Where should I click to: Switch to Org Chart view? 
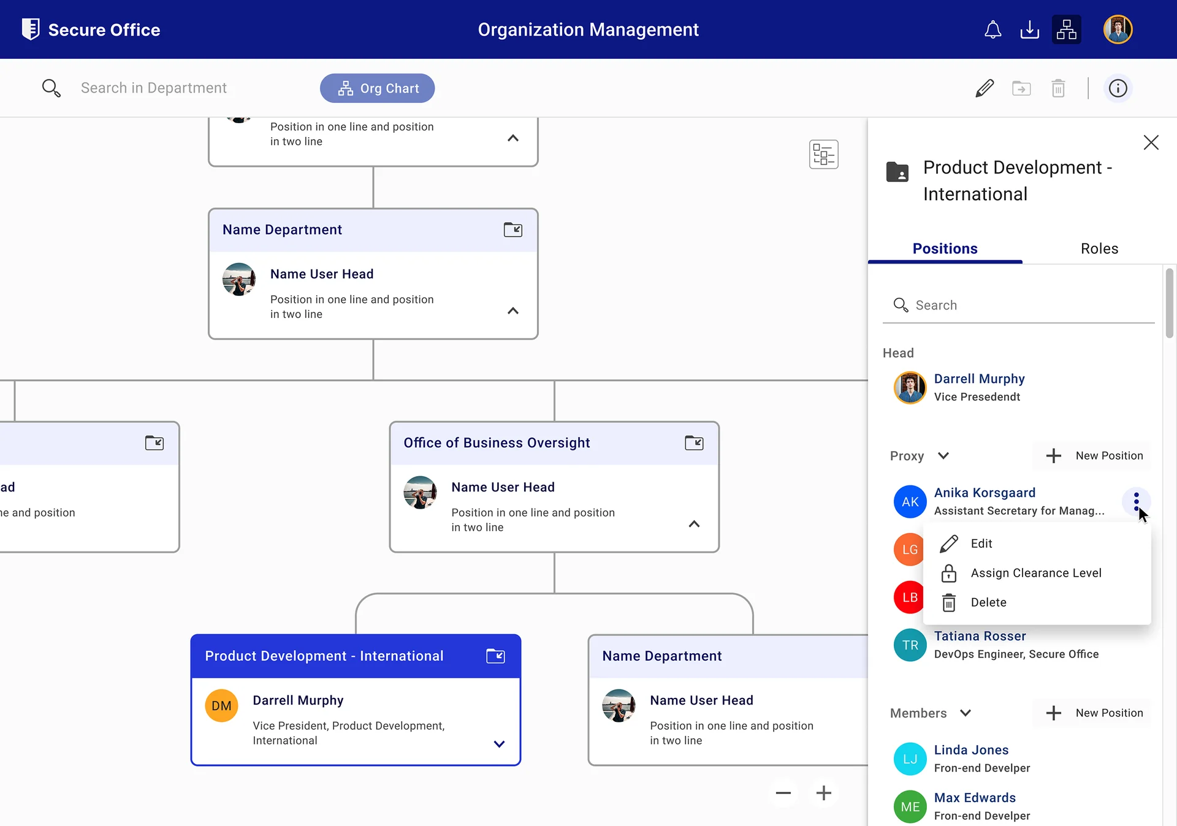[x=378, y=88]
